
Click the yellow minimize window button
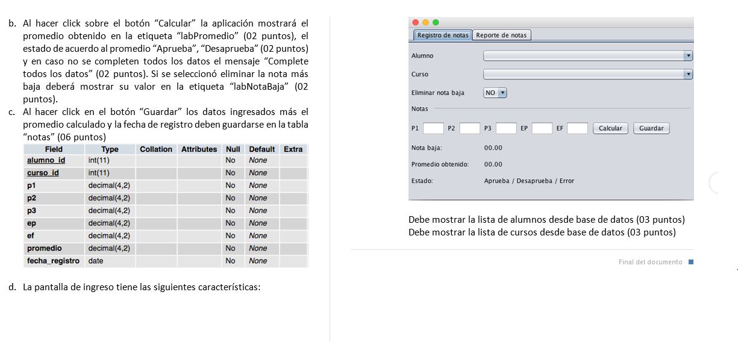pos(426,23)
